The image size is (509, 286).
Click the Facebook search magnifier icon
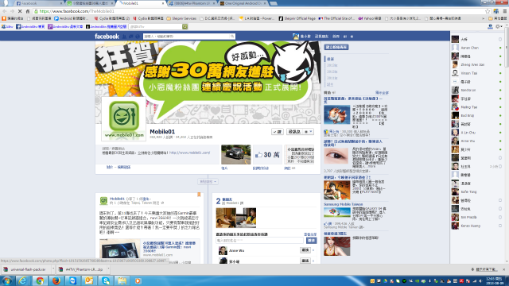pos(232,37)
